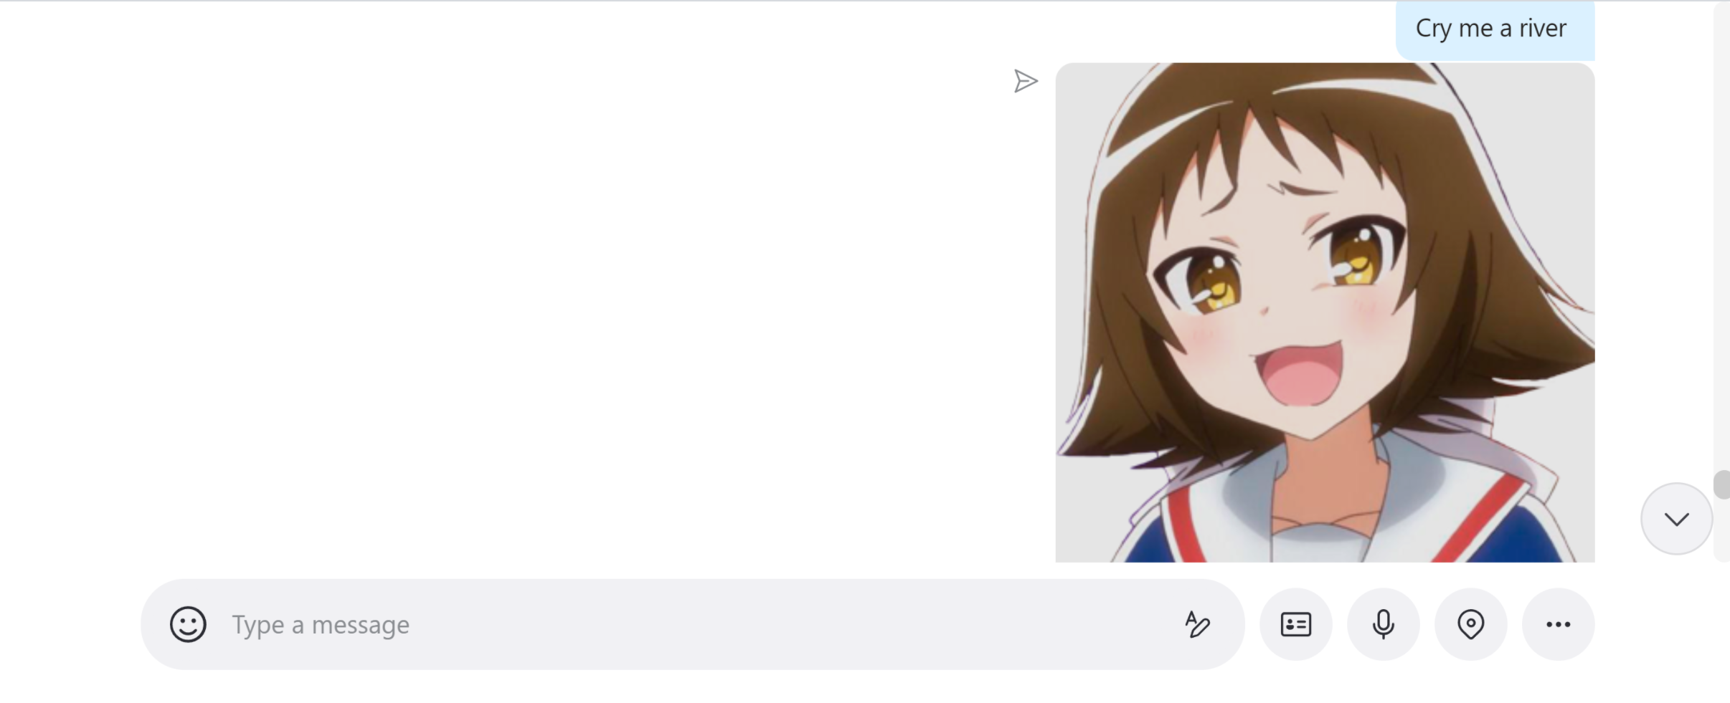1730x703 pixels.
Task: Click the round down-arrow button
Action: [1677, 519]
